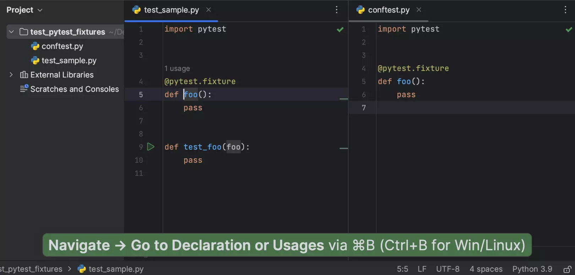Close the test_sample.py editor tab
The height and width of the screenshot is (275, 575).
pyautogui.click(x=209, y=10)
